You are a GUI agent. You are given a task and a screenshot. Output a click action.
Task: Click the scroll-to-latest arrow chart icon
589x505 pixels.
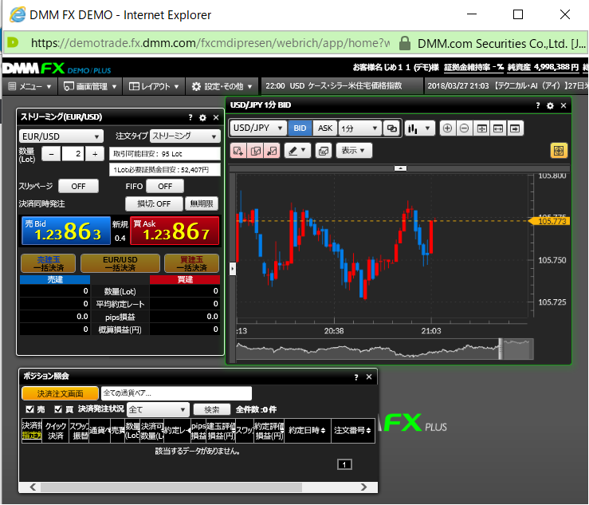click(515, 128)
